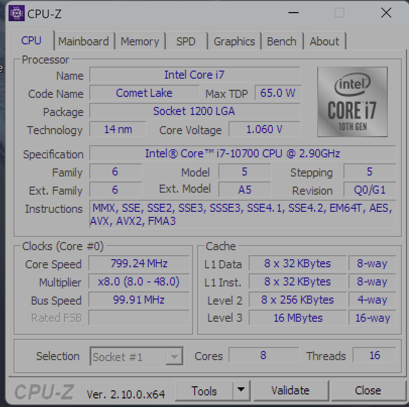Click the Ver. 2.10.0.x64 version label
Screen dimensions: 409x407
click(x=126, y=394)
